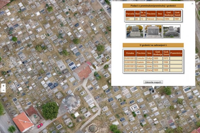
Task: Click the red car on the map
Action: (40, 125)
